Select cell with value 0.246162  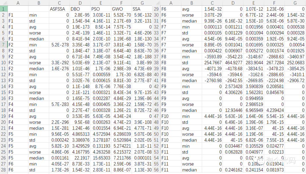pos(233,170)
